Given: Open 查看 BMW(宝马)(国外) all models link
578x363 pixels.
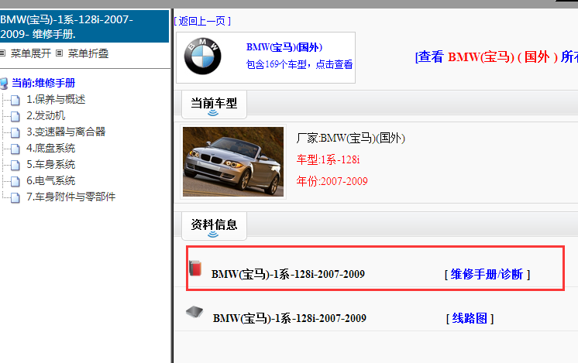Looking at the screenshot, I should tap(496, 57).
